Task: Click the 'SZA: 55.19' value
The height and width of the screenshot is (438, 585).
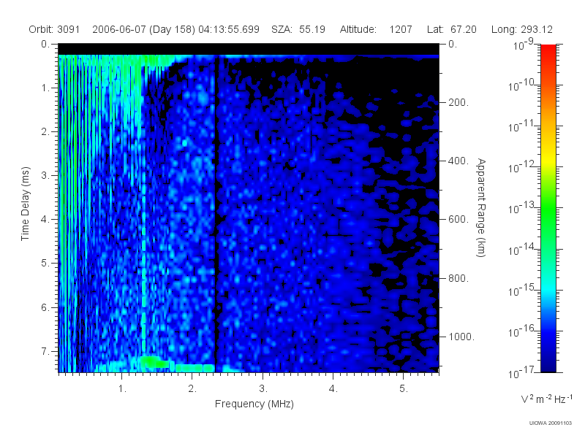Action: tap(298, 29)
